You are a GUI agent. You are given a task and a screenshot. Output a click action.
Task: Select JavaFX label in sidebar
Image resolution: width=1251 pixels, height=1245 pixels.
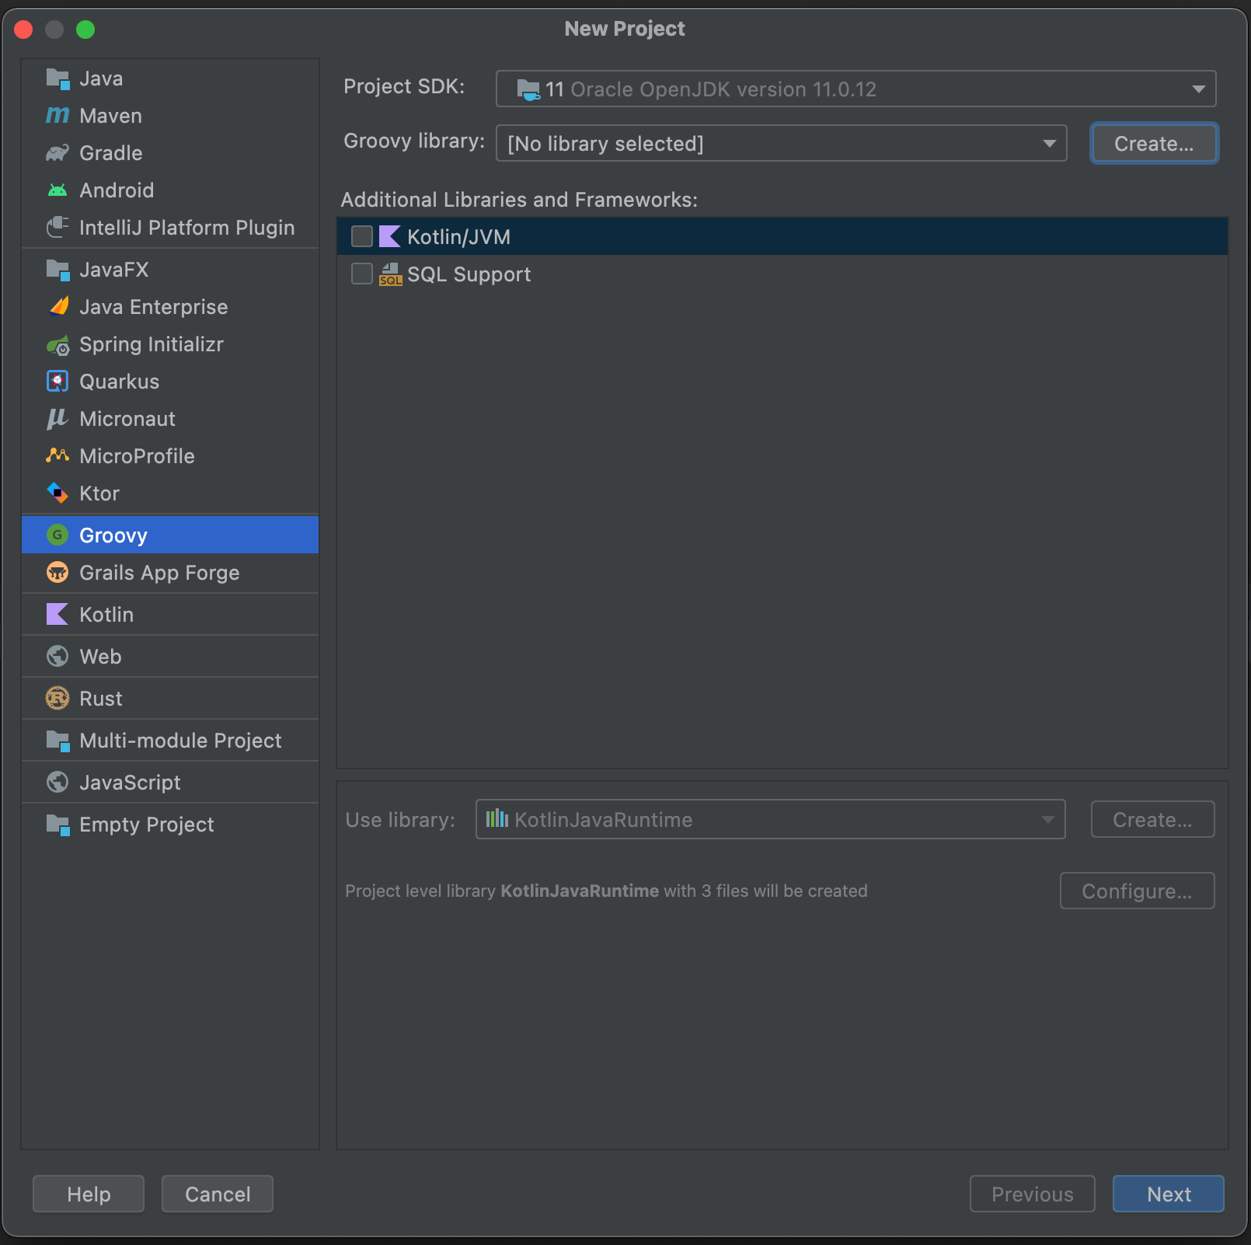[x=113, y=270]
